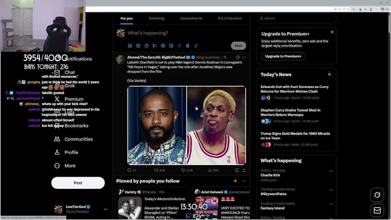Open Grok enhance icon in composer
Screen dimensions: 391x220
(x=146, y=46)
